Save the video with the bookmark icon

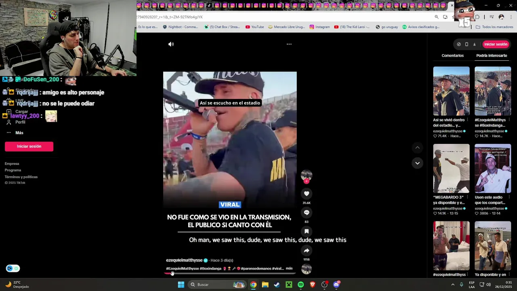point(307,232)
